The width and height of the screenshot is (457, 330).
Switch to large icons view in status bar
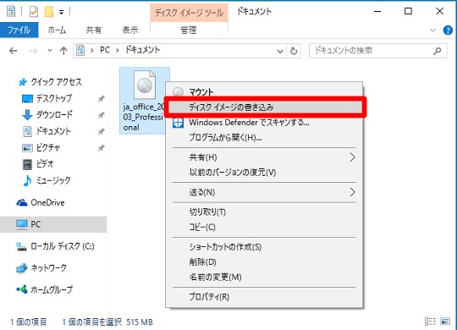click(x=445, y=322)
